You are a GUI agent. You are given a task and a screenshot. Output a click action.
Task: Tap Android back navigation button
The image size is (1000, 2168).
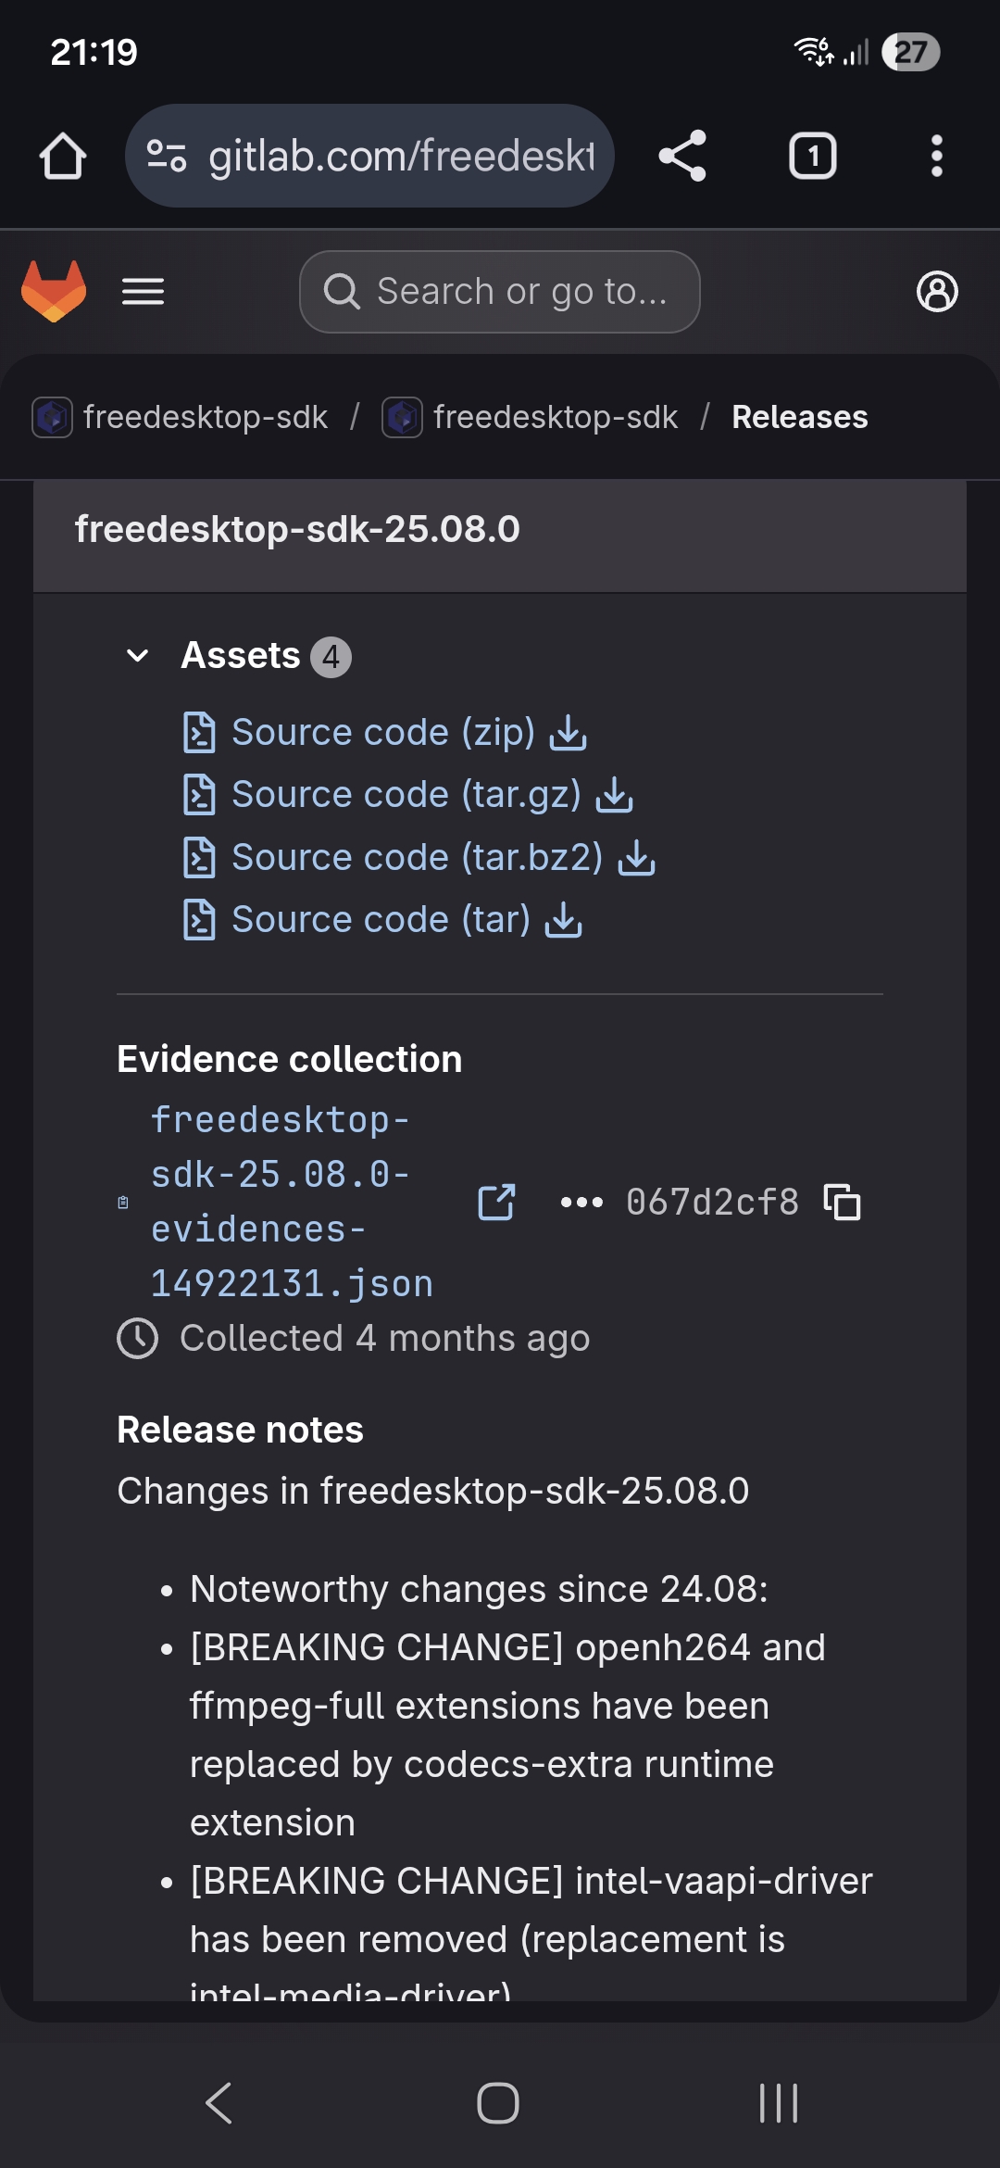(219, 2103)
